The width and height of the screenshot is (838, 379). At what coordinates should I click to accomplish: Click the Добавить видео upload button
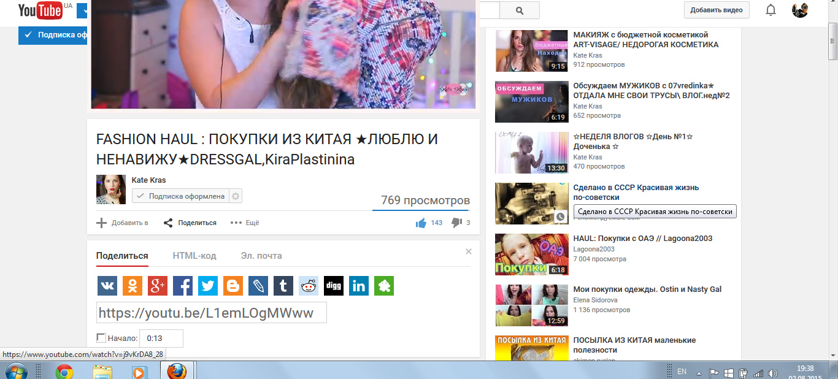[x=717, y=10]
